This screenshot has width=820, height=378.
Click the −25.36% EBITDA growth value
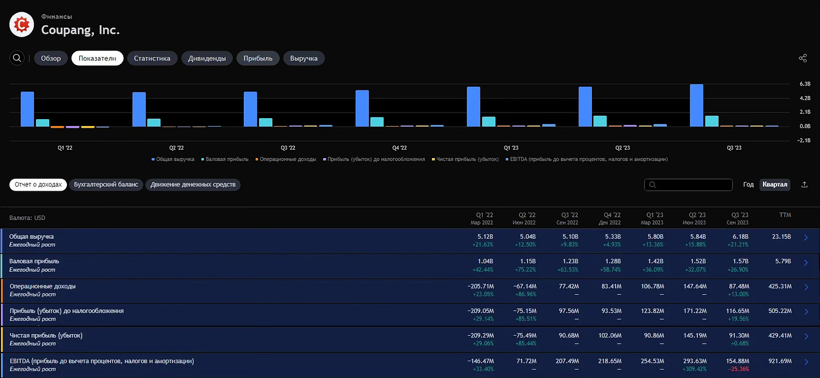[737, 369]
